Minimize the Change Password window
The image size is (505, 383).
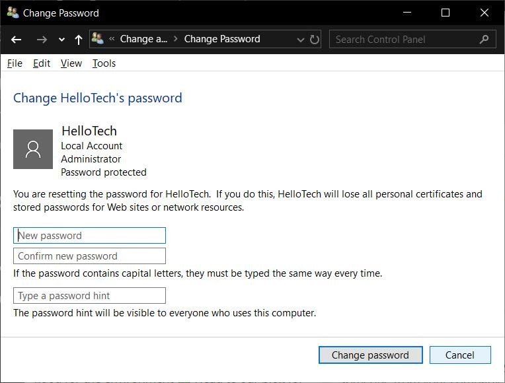[407, 13]
